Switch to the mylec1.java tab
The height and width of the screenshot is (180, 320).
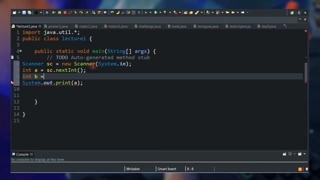[86, 26]
